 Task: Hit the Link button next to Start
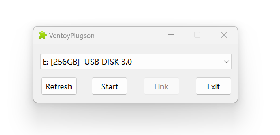[161, 86]
